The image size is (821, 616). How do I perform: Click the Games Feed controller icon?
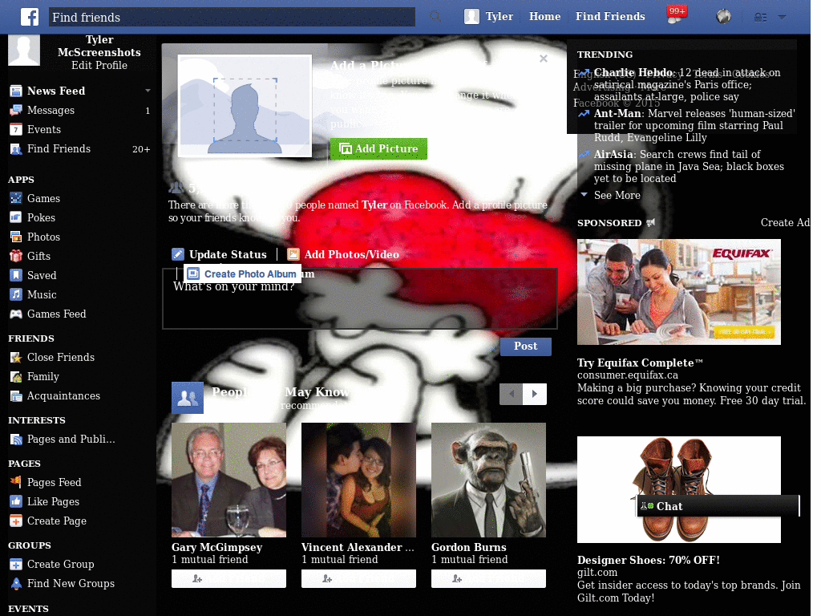(16, 314)
